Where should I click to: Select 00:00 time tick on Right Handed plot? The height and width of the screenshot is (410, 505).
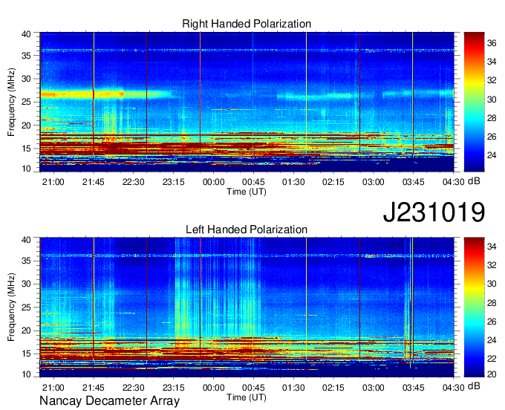[214, 182]
